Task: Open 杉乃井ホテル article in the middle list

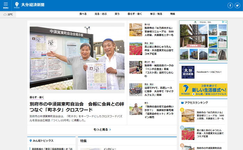Action: coord(159,32)
